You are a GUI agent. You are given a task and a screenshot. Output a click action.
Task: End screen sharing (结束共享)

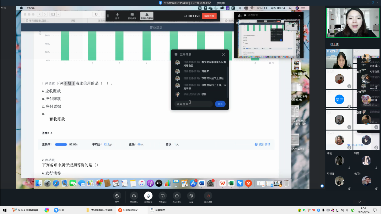(x=209, y=16)
